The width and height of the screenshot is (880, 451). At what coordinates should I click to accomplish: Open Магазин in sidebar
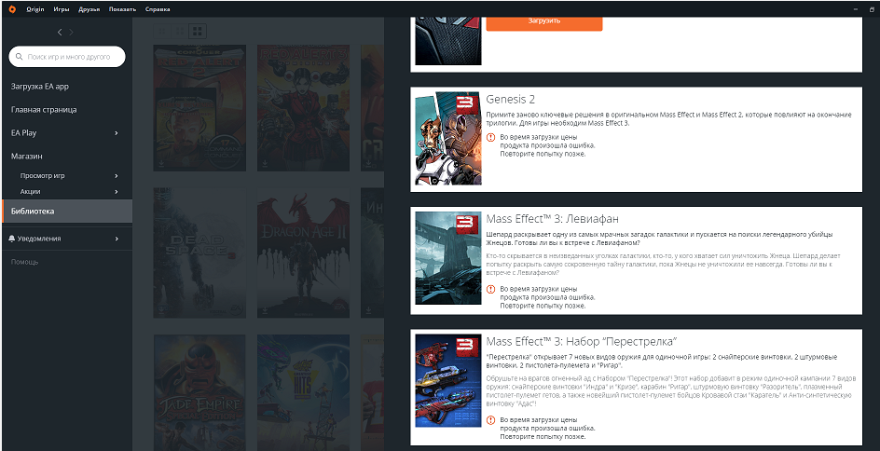pos(26,157)
